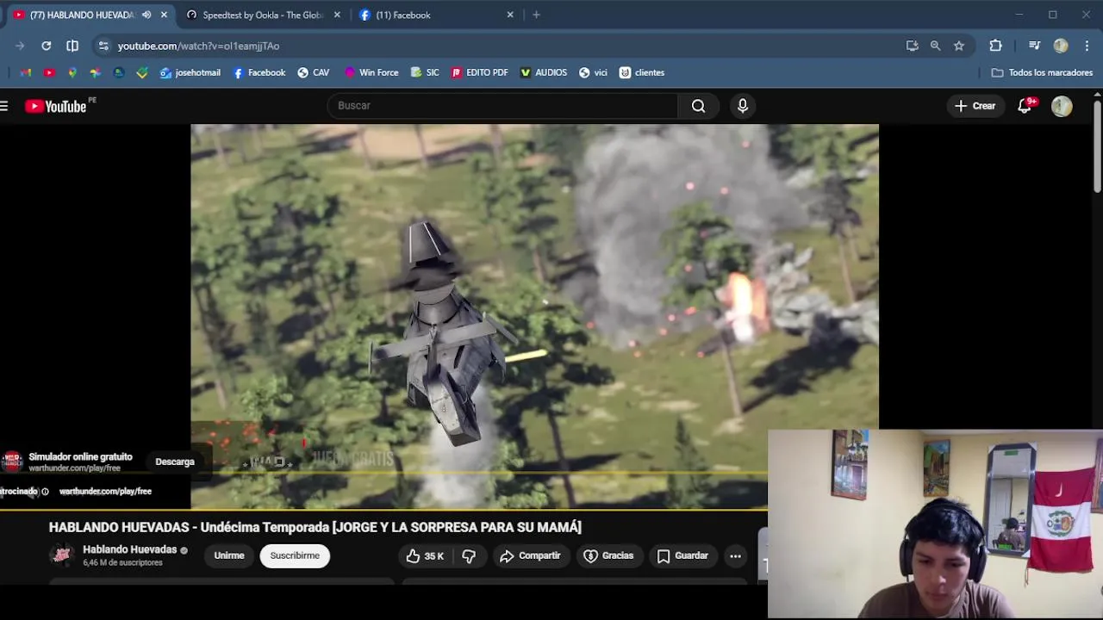
Task: Open the YouTube hamburger menu
Action: [4, 106]
